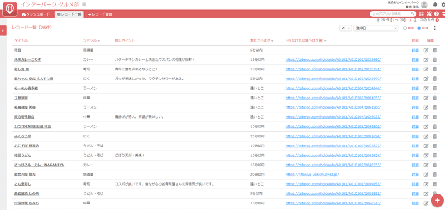Image resolution: width=445 pixels, height=210 pixels.
Task: Open the 未来カレーこりす title link
Action: [28, 60]
